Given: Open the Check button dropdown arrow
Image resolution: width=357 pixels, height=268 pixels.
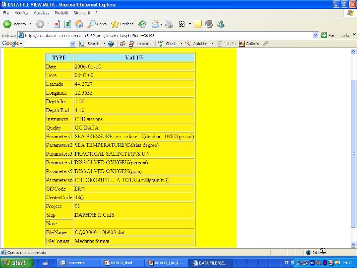Looking at the screenshot, I should (x=181, y=43).
